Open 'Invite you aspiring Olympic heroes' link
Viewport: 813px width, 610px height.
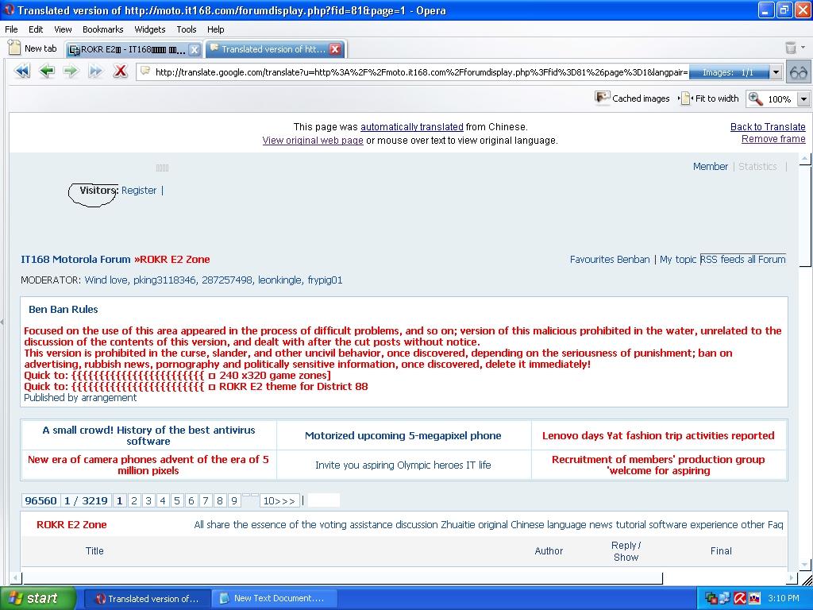pyautogui.click(x=403, y=465)
